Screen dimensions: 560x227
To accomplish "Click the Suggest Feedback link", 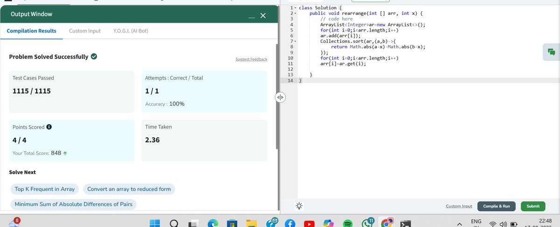I will [x=252, y=59].
